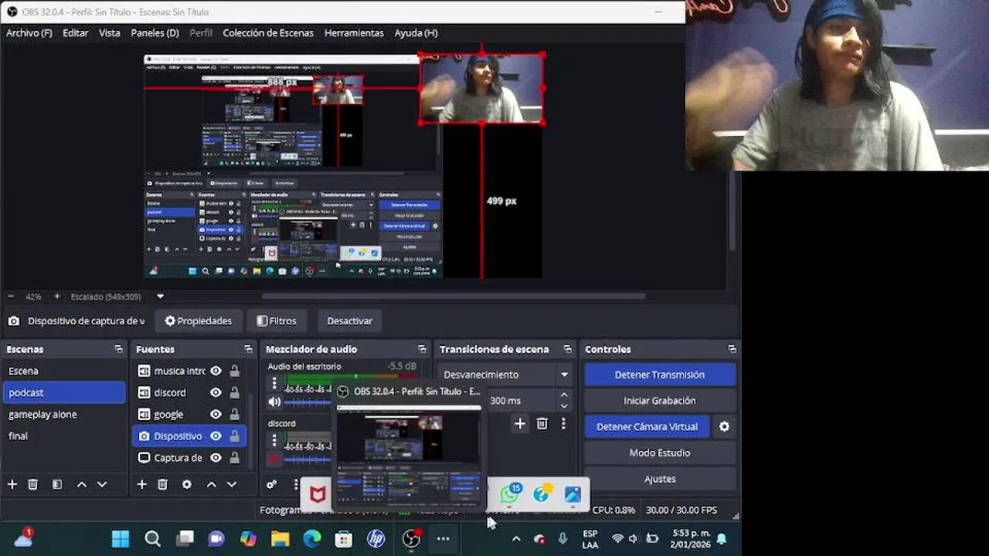Image resolution: width=989 pixels, height=556 pixels.
Task: Hide the Dispositivo capture source
Action: (x=216, y=436)
